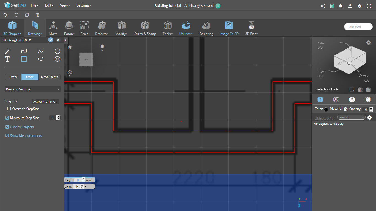Select the Text drawing tool
The height and width of the screenshot is (211, 376).
coord(7,59)
